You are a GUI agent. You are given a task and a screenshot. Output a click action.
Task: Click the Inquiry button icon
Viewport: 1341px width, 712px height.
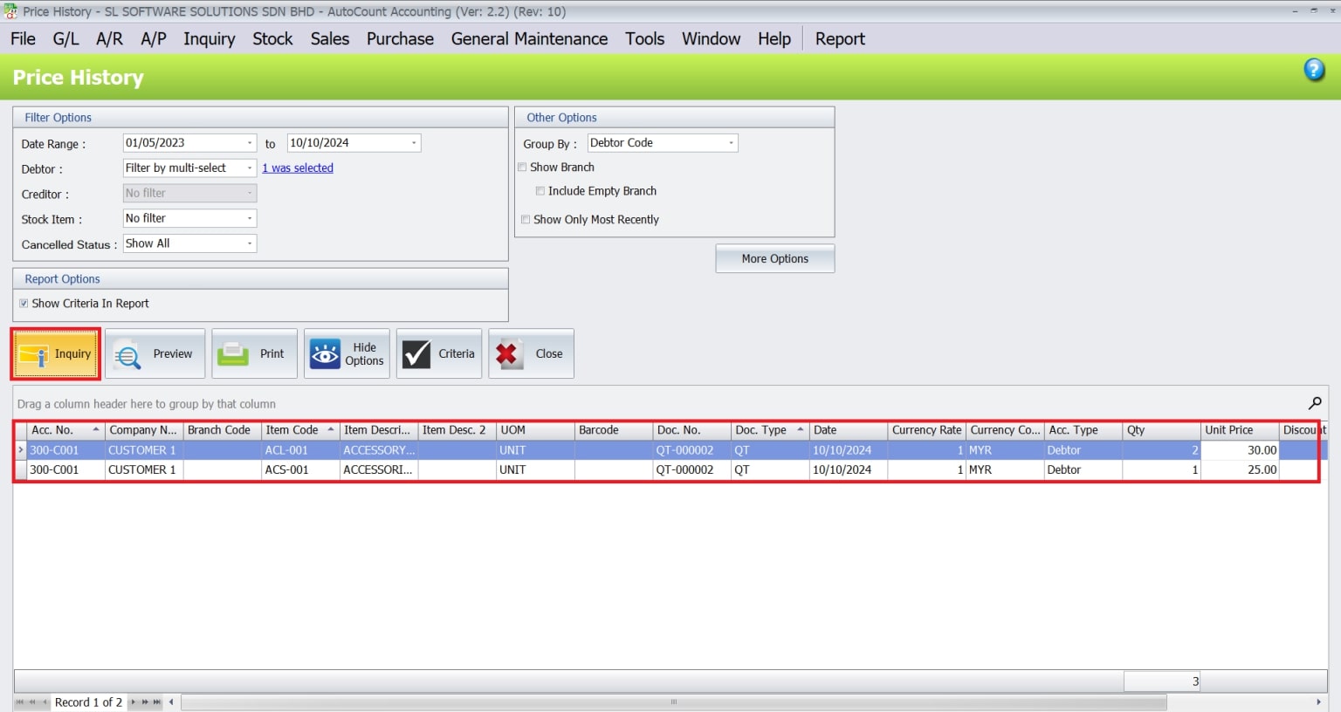[33, 354]
